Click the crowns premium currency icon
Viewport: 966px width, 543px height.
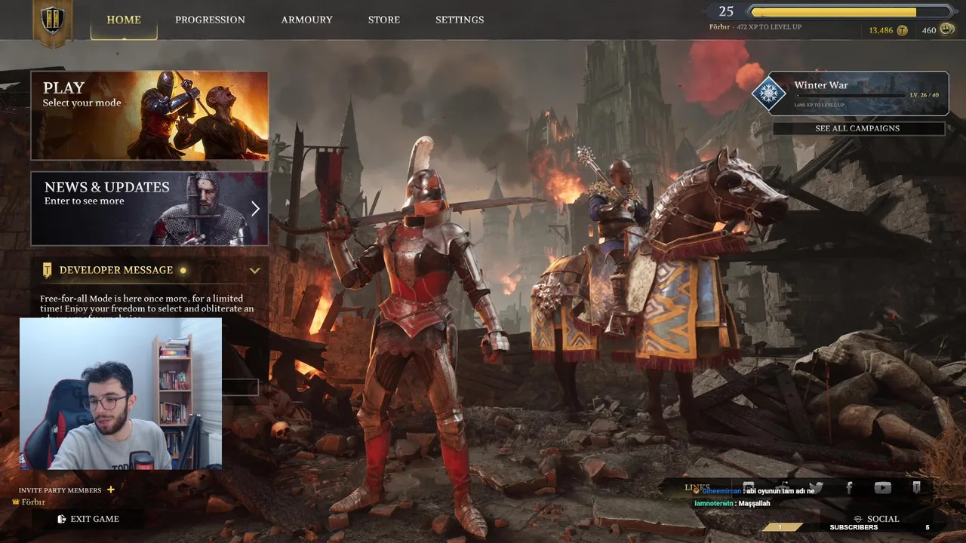click(x=947, y=29)
